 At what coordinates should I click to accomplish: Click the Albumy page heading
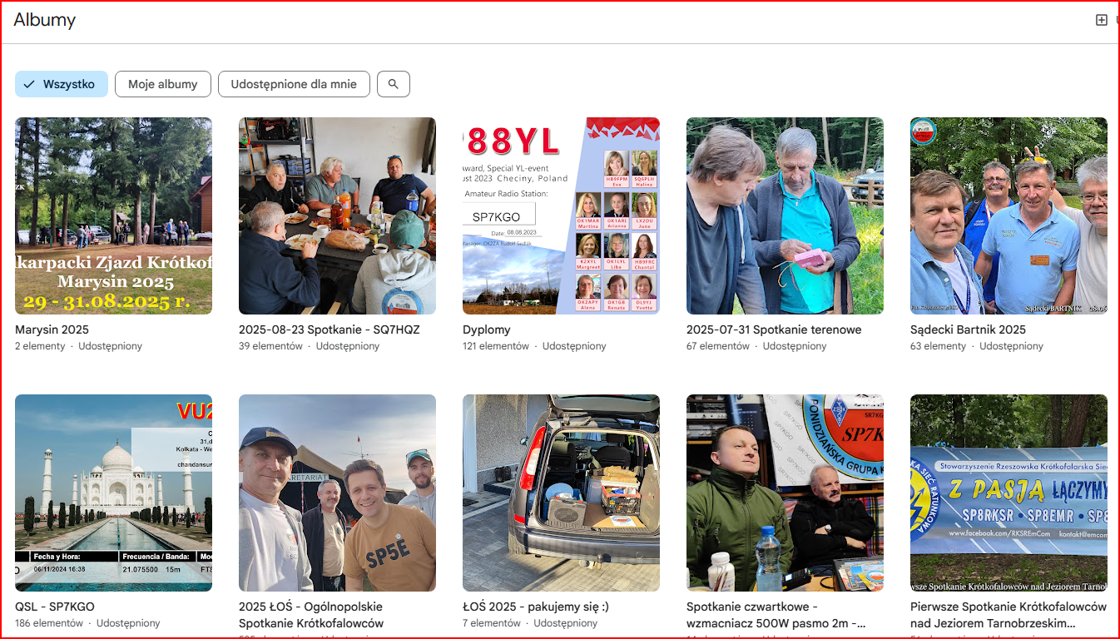click(x=45, y=20)
